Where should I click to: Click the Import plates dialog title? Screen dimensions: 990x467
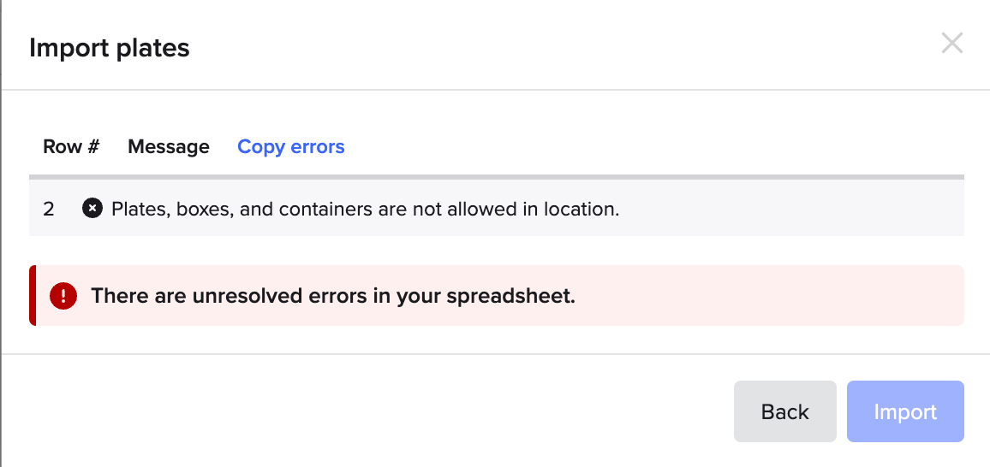point(110,48)
